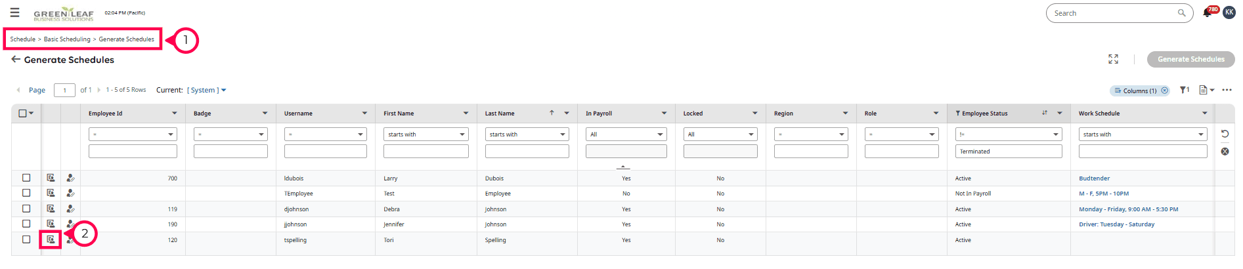
Task: Click edit employee icon for Test Employee row
Action: coord(70,194)
